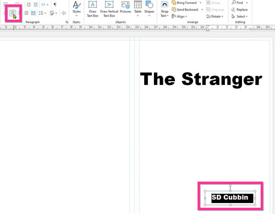
Task: Open the Align dropdown in Arrange group
Action: (179, 17)
